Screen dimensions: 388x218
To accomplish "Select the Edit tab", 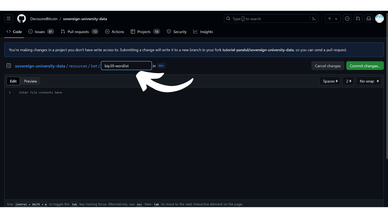I will pos(13,81).
